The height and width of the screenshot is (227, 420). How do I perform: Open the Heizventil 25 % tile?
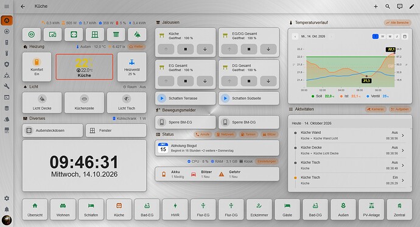click(x=132, y=67)
